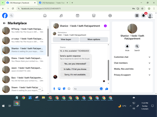Viewport: 157px width, 117px height.
Task: Open conversation info purple icon
Action: click(105, 26)
